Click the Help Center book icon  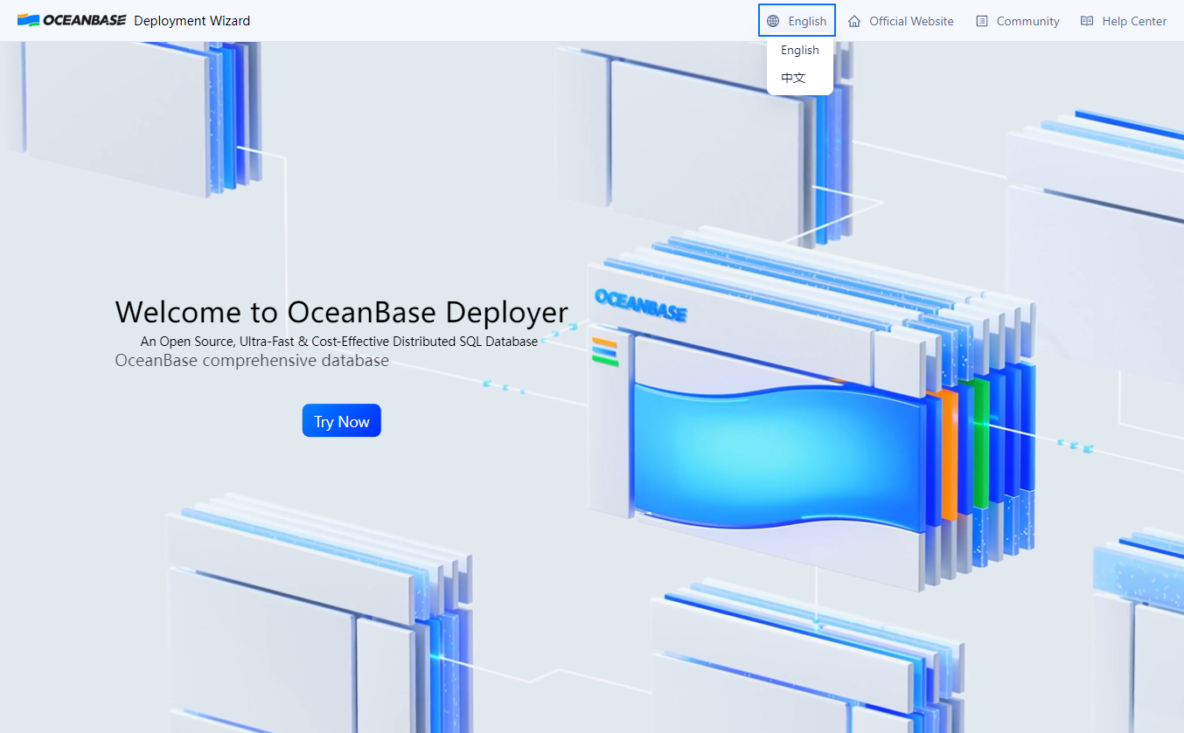coord(1087,21)
